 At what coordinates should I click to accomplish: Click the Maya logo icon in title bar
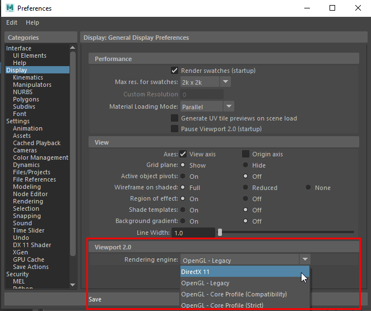pyautogui.click(x=10, y=8)
